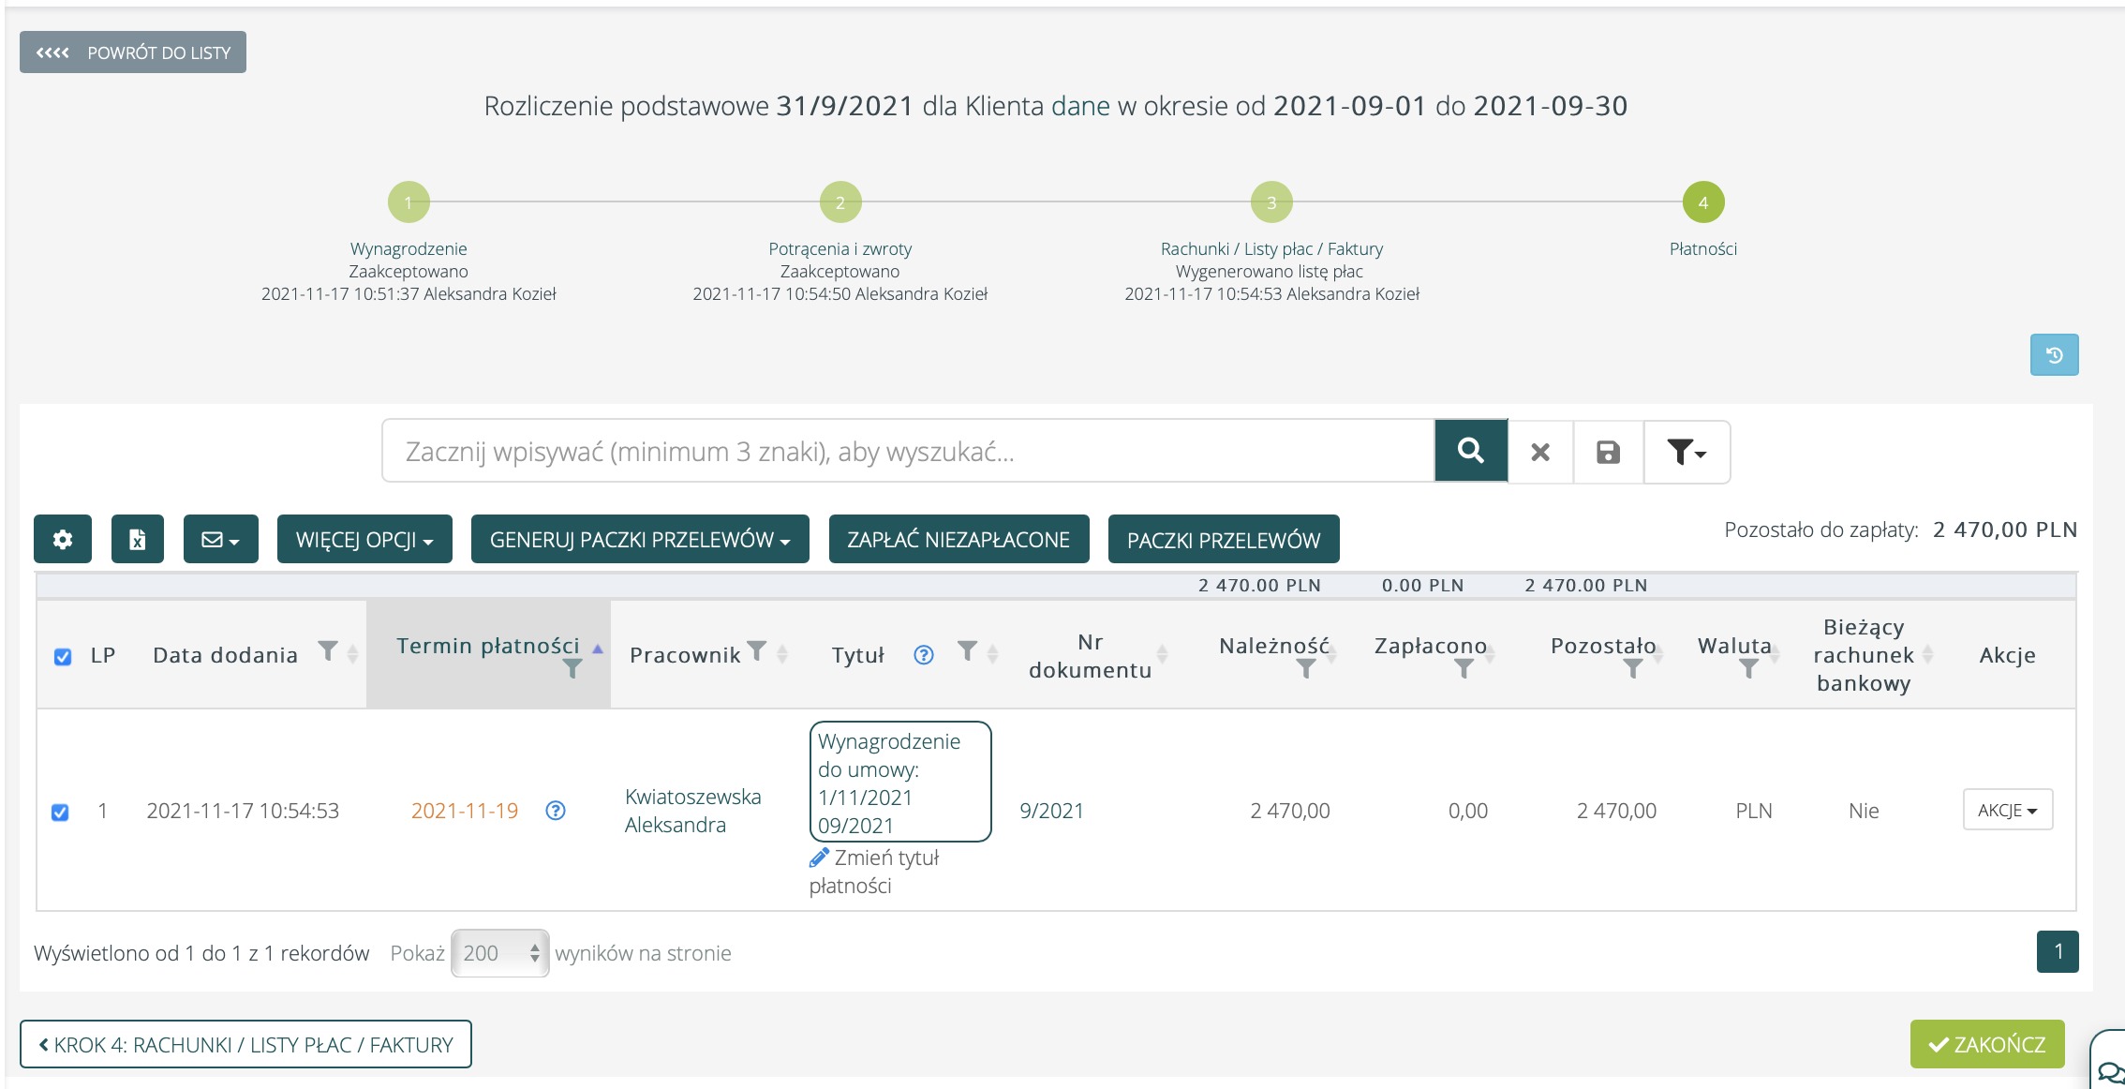This screenshot has width=2125, height=1089.
Task: Click the blue history refresh icon
Action: [x=2054, y=355]
